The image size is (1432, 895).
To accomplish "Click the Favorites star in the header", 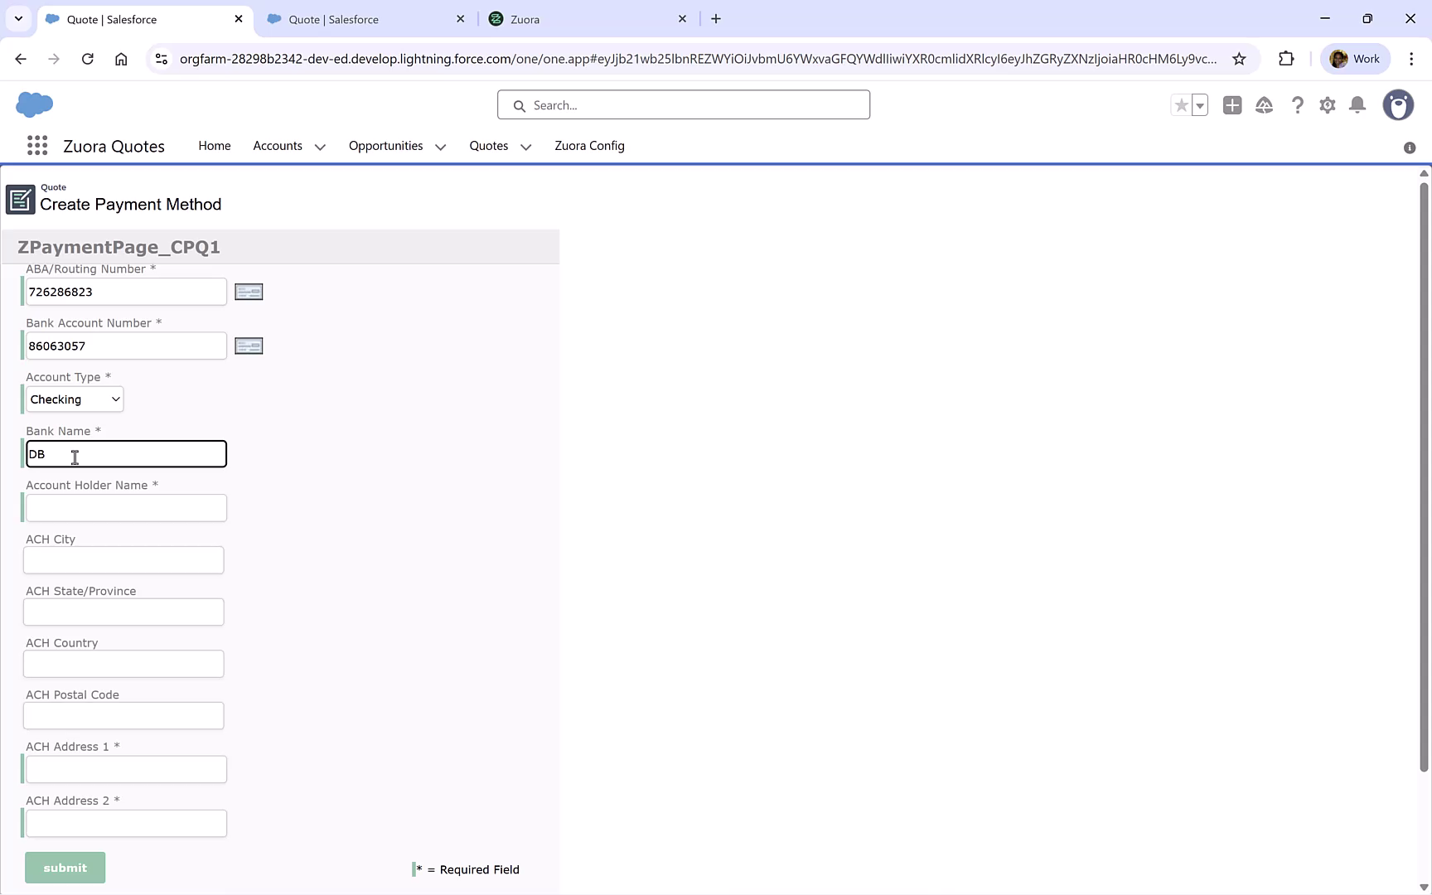I will coord(1181,105).
